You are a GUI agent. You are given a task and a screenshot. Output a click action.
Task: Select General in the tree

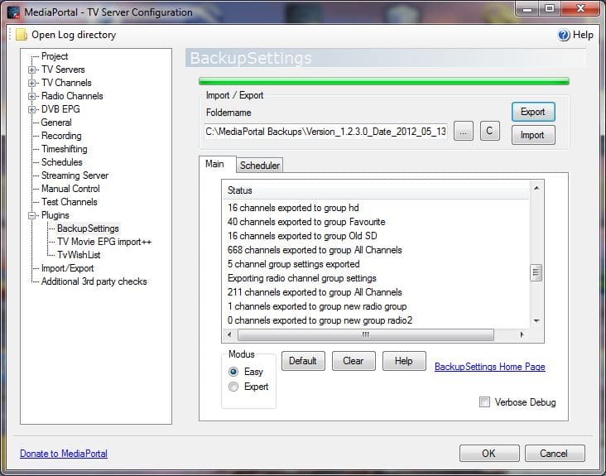point(56,123)
